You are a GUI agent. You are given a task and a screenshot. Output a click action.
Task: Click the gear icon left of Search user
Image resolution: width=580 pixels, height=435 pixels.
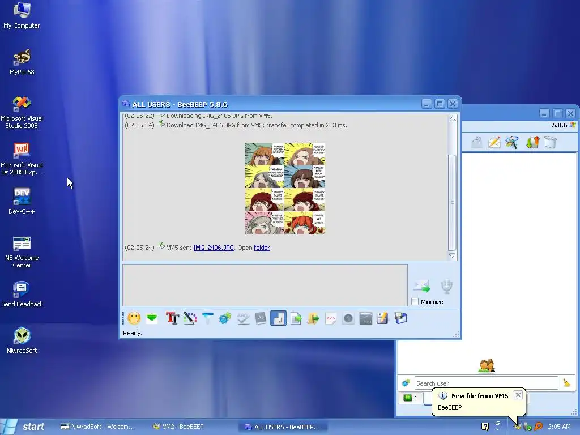(406, 383)
